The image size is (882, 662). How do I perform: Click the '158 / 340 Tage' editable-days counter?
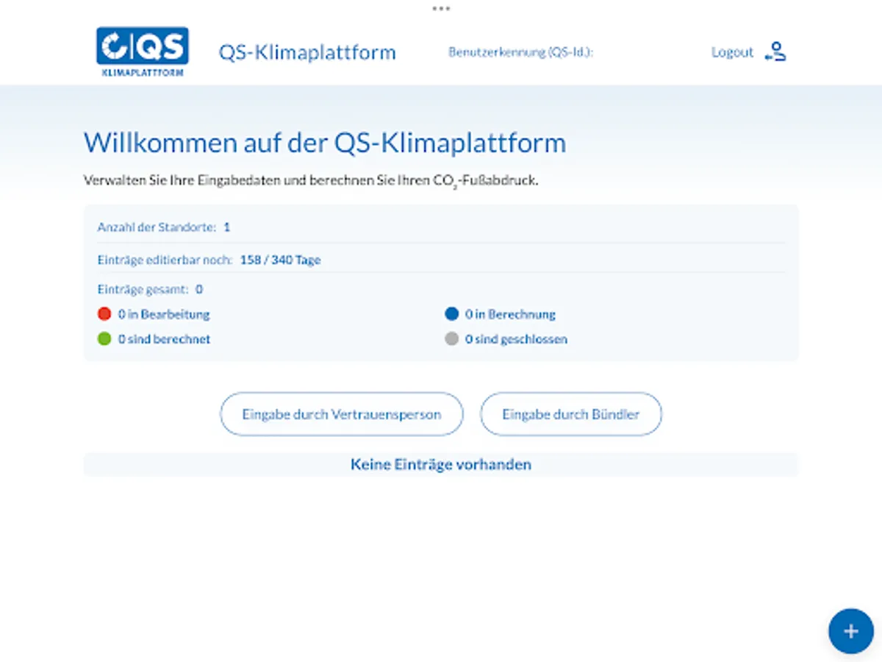[x=281, y=260]
